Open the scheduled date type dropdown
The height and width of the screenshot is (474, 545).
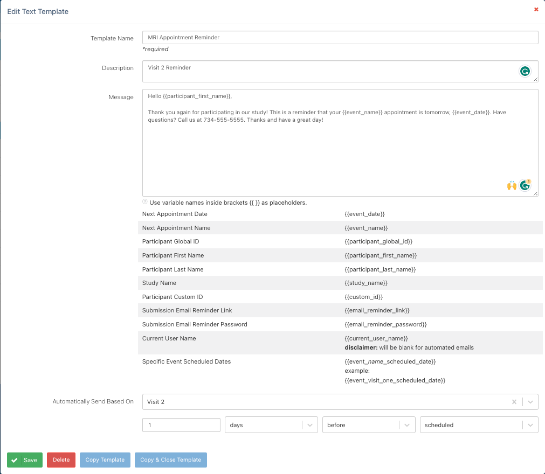click(530, 425)
